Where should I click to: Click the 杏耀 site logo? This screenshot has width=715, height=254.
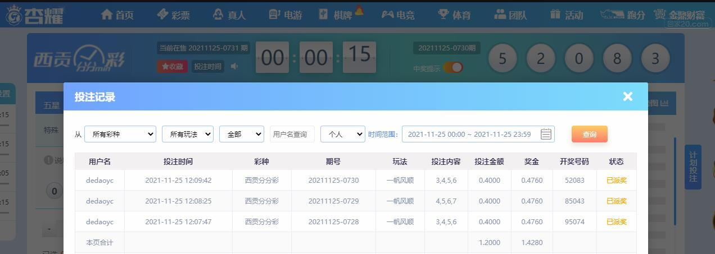[x=35, y=15]
